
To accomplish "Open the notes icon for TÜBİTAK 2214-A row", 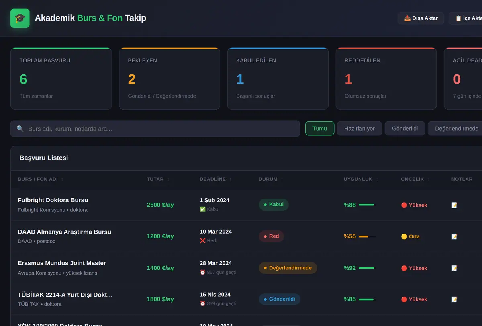I will [454, 299].
